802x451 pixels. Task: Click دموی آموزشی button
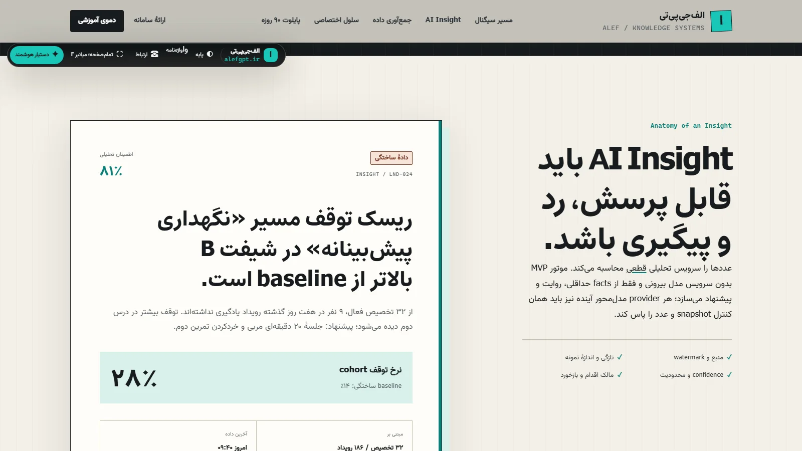click(x=97, y=21)
